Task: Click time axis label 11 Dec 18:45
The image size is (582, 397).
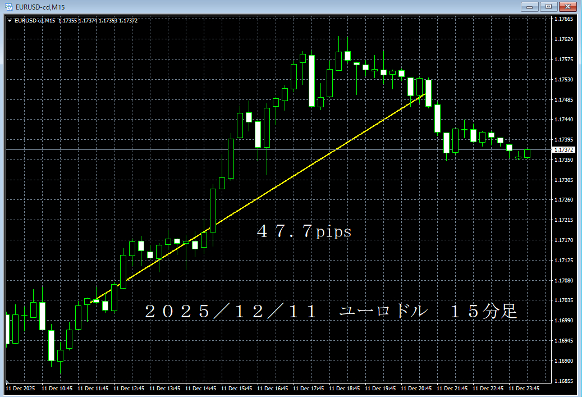Action: coord(345,389)
